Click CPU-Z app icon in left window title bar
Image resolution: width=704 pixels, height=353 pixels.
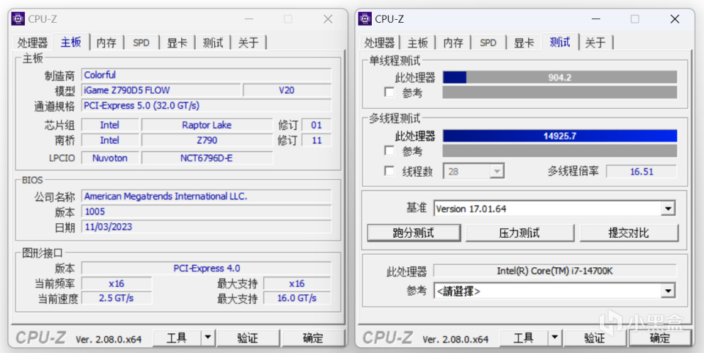point(18,19)
